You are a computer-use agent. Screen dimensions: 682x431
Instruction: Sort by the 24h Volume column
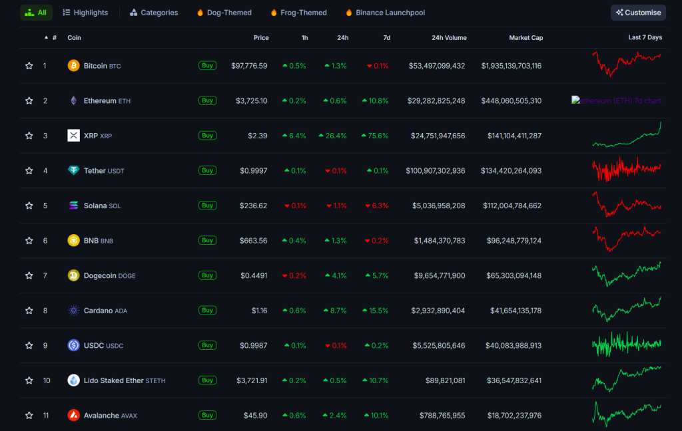click(x=449, y=38)
